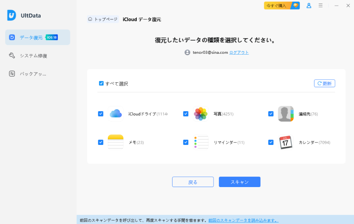Click the スキャン button
The height and width of the screenshot is (224, 354).
239,182
